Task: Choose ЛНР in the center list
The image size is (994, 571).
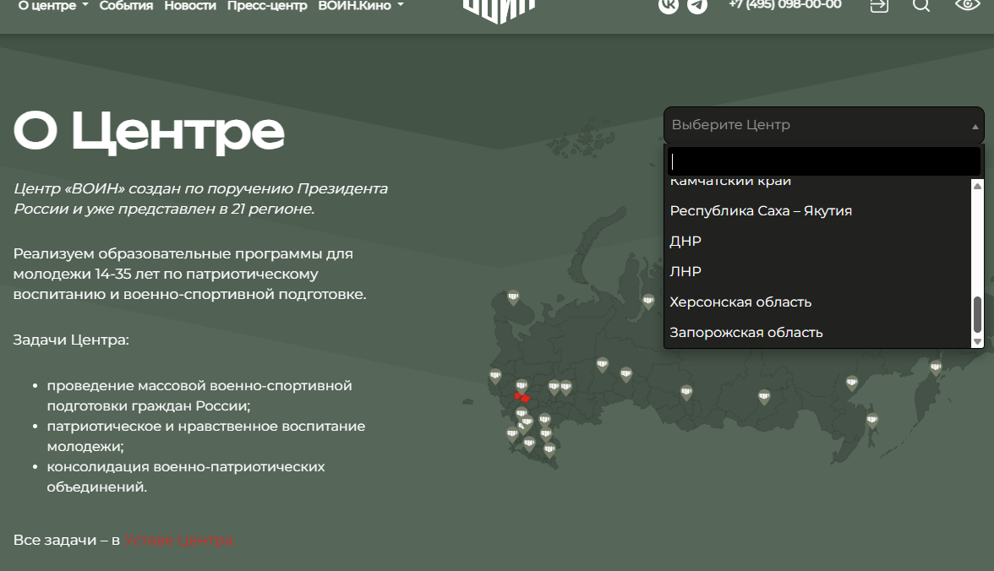Action: [x=818, y=271]
